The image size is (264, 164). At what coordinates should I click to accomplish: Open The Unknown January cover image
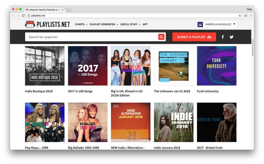coord(173,66)
